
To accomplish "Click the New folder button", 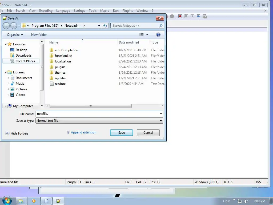I will [x=39, y=35].
